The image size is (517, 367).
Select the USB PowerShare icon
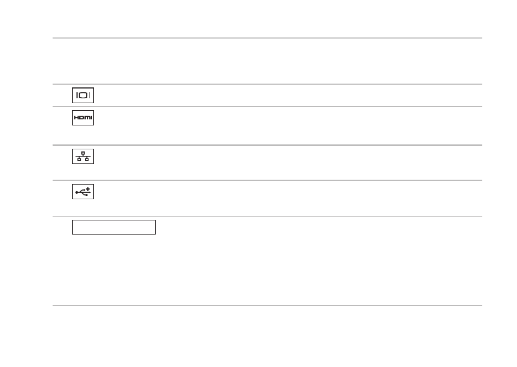pyautogui.click(x=83, y=192)
